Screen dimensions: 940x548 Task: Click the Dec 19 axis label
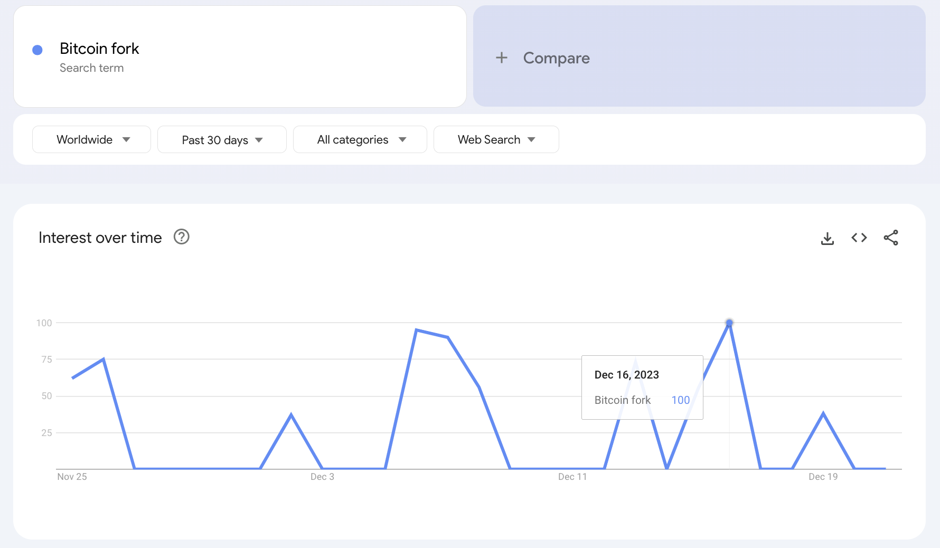823,477
